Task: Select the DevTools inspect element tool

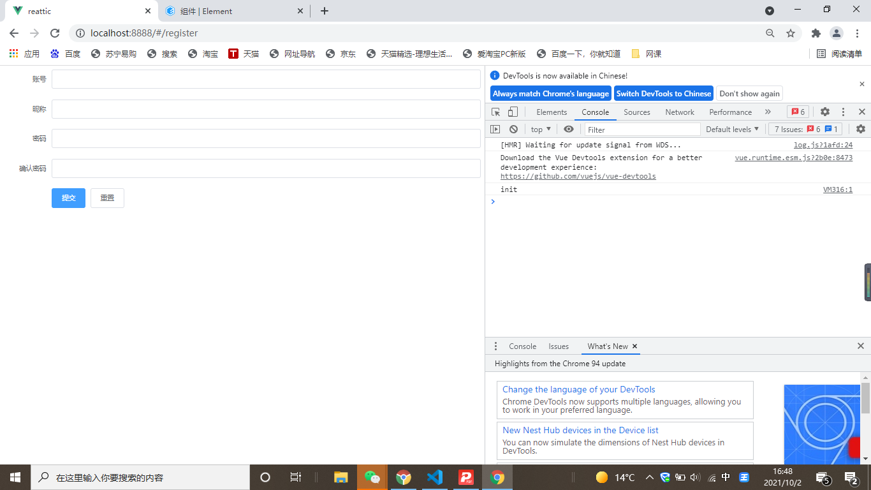Action: click(x=496, y=112)
